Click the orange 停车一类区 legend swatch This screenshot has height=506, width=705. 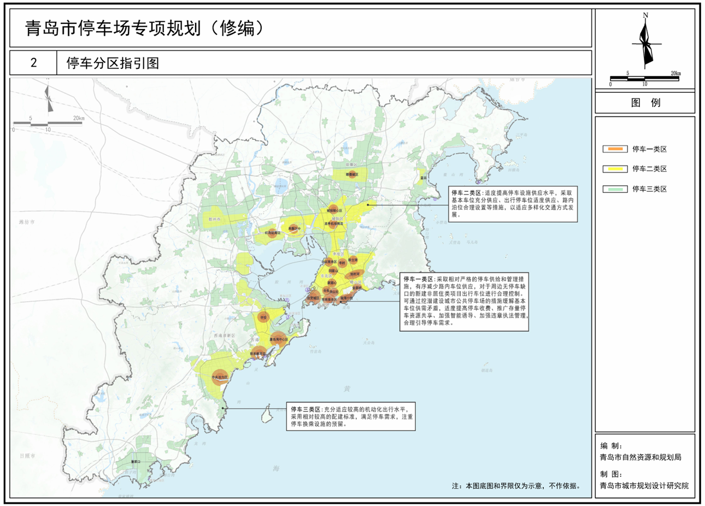click(615, 149)
